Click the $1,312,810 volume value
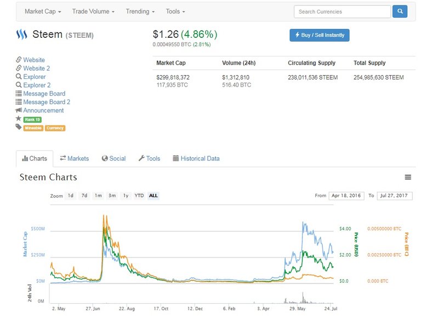 (236, 77)
